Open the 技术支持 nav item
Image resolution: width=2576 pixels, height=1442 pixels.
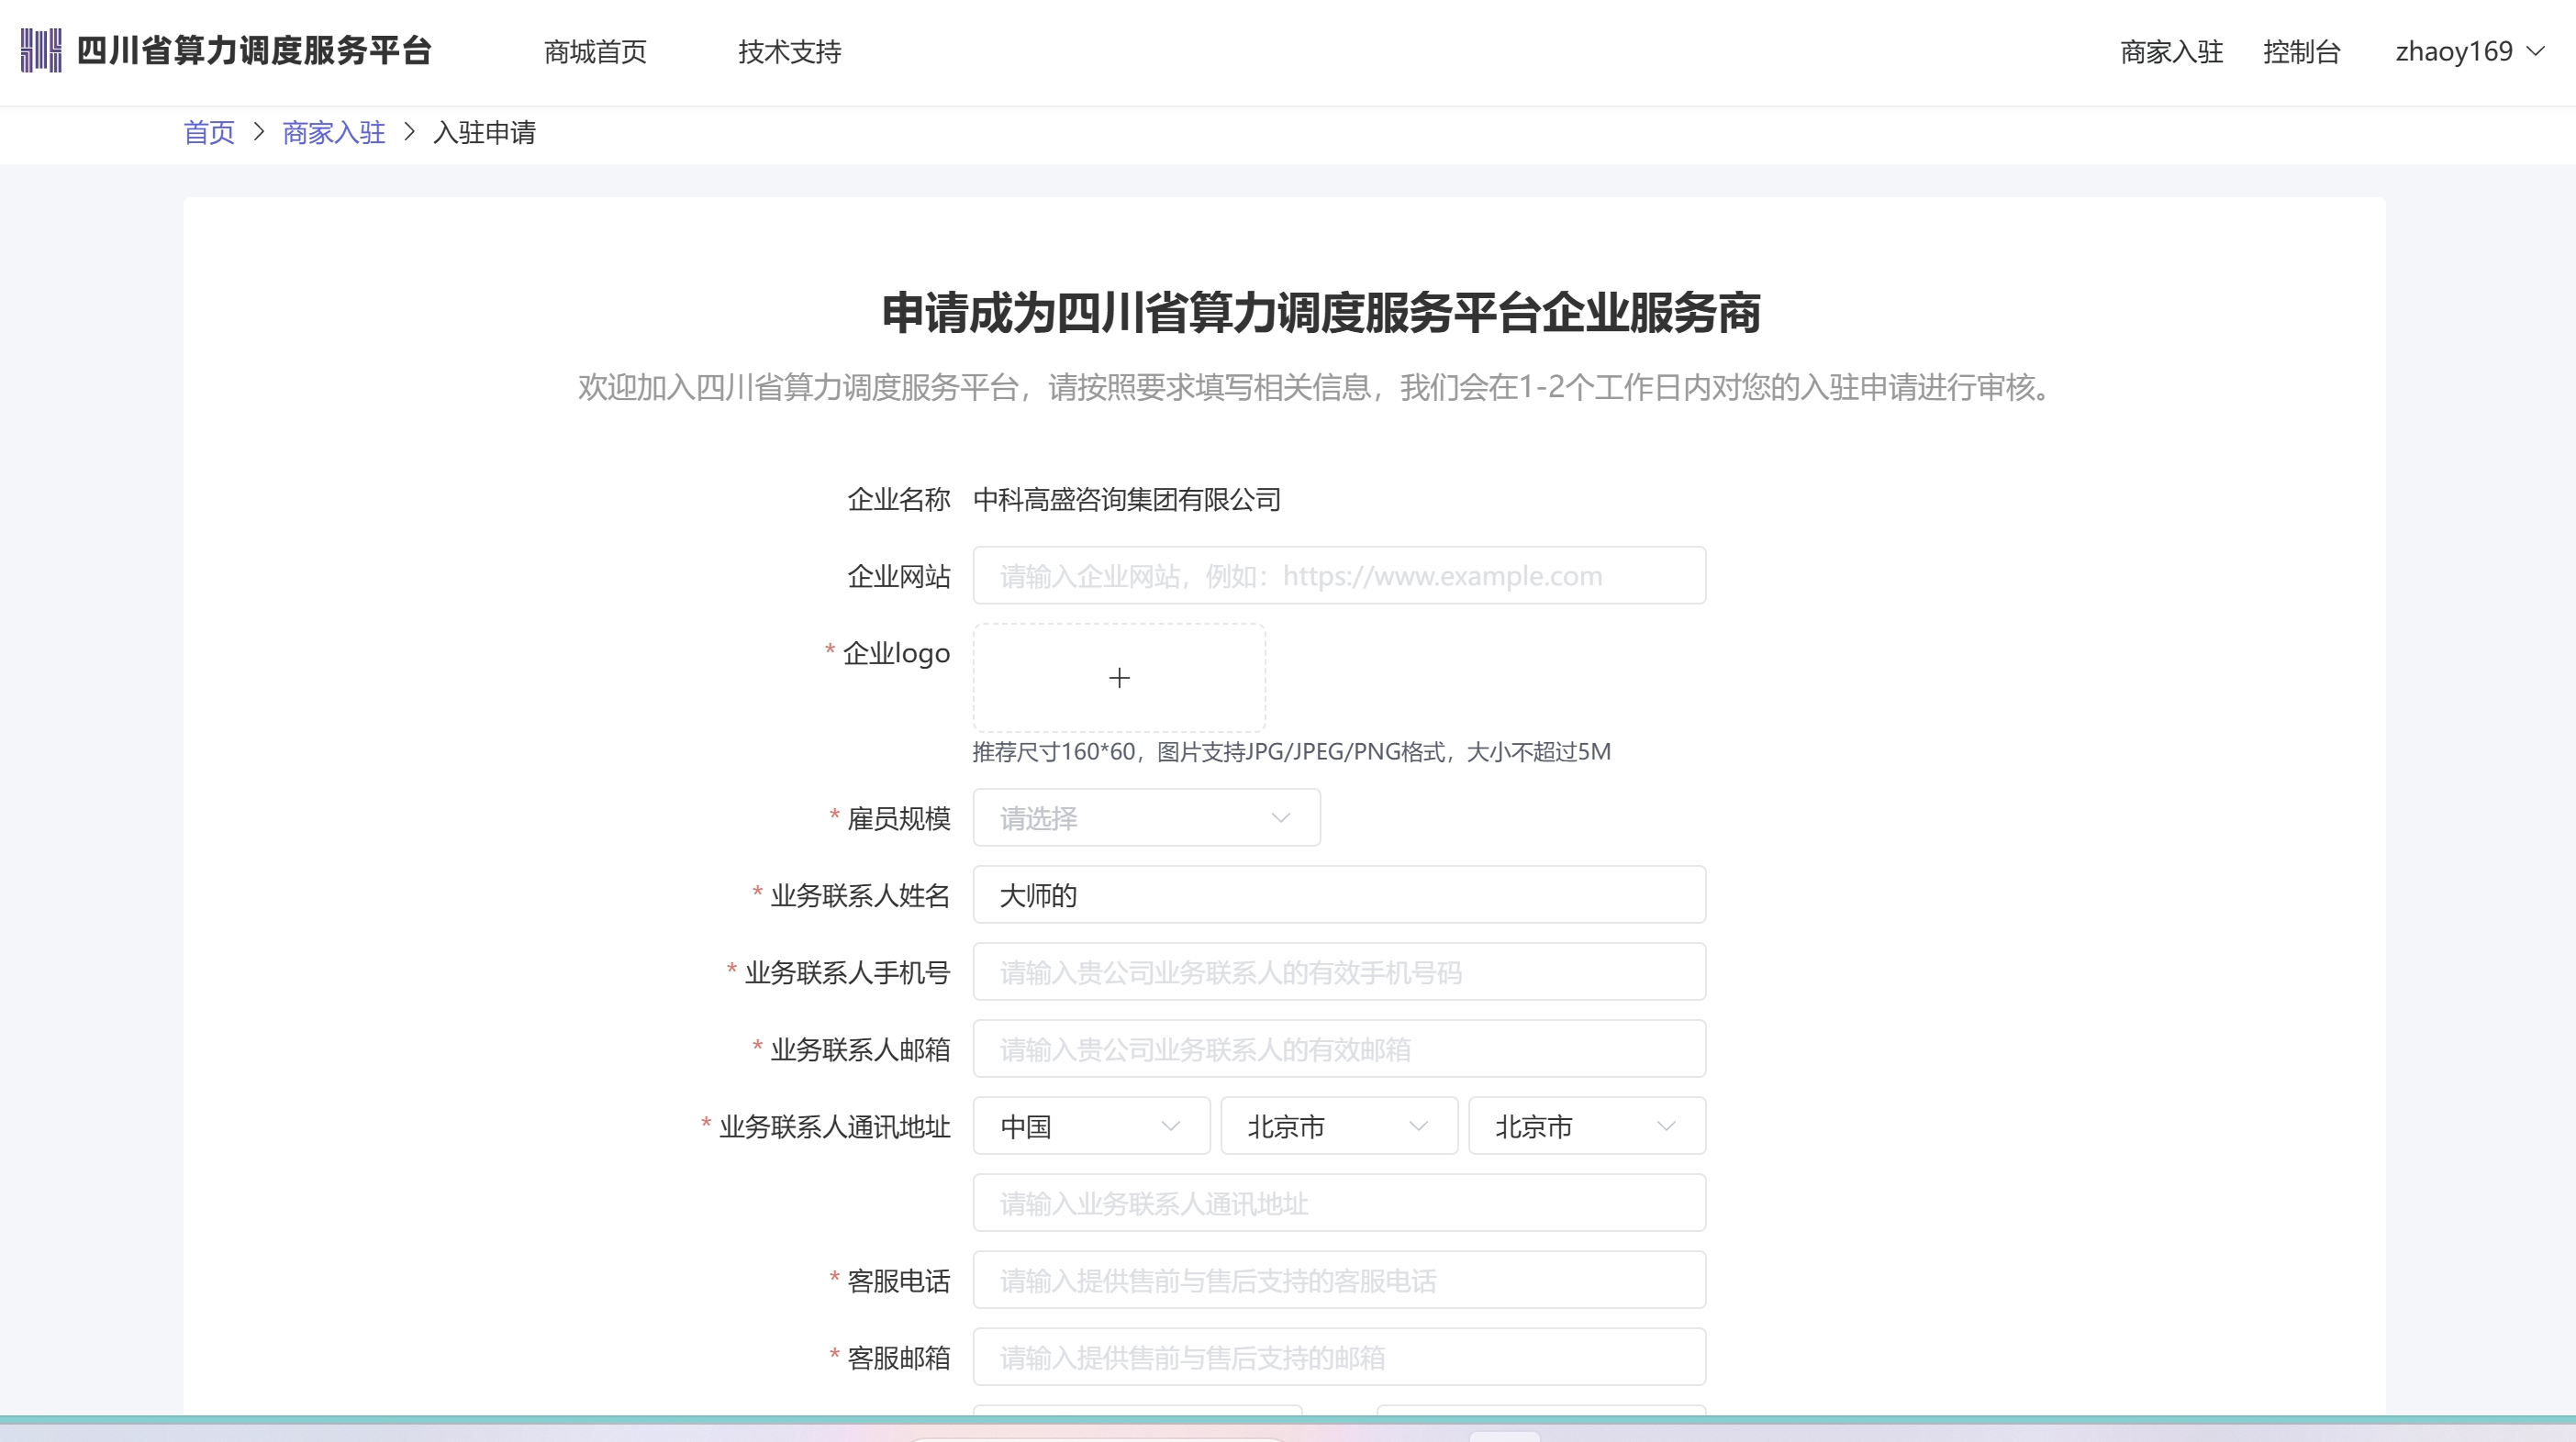coord(790,52)
